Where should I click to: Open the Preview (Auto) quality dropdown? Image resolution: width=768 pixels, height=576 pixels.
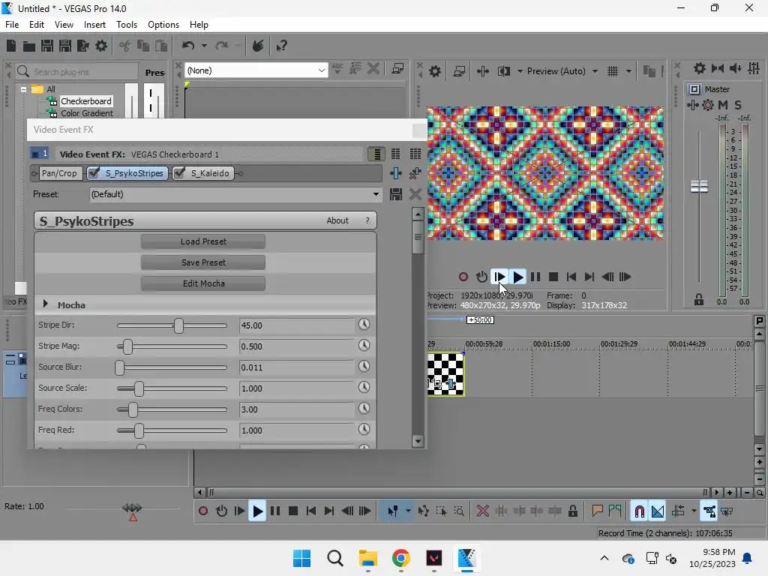pyautogui.click(x=595, y=71)
